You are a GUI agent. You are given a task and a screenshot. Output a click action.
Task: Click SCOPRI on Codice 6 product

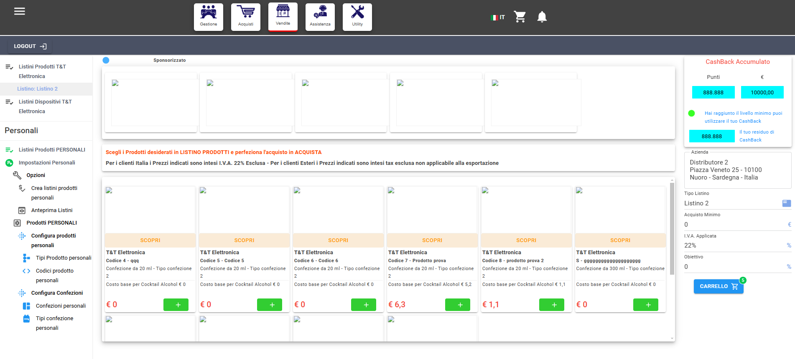tap(338, 240)
